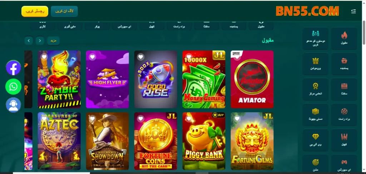Open the VIP diamond sidebar tile
Viewport: 366px width, 174px height.
click(x=315, y=140)
